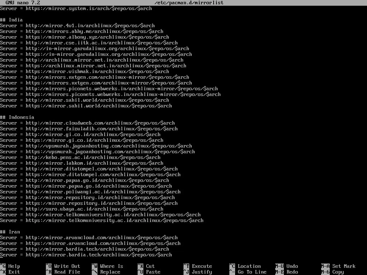Click the https archlinux.mirror.net.in line
The width and height of the screenshot is (367, 275).
pos(93,66)
